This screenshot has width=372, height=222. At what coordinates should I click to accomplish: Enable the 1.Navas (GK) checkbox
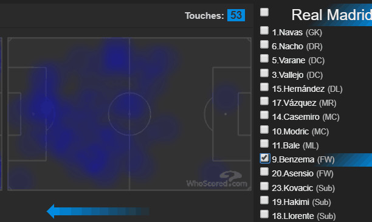[264, 30]
